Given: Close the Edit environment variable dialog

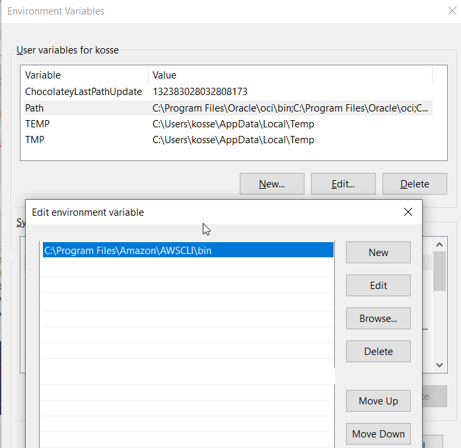Looking at the screenshot, I should 408,212.
